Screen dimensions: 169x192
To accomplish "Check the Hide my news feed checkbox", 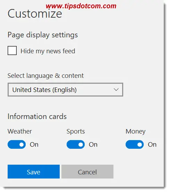I will click(x=12, y=51).
